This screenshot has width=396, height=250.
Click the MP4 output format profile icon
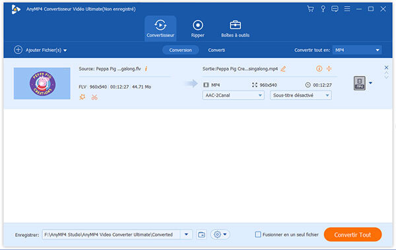point(360,83)
